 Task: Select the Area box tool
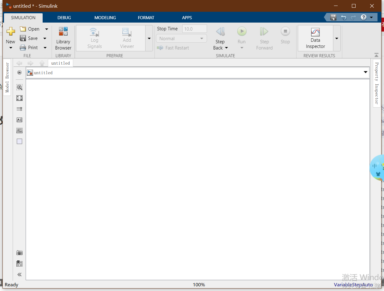coord(19,141)
